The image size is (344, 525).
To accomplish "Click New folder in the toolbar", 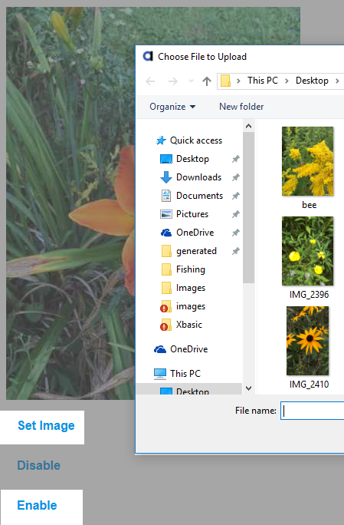I will 241,107.
